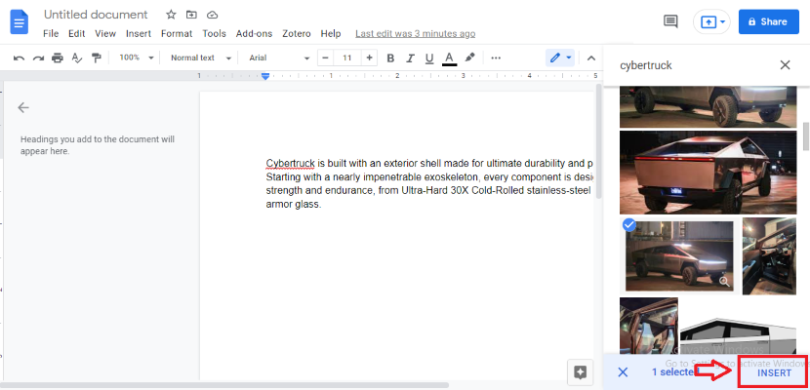Click the horizontal scrollbar at bottom
The image size is (810, 390).
(225, 385)
